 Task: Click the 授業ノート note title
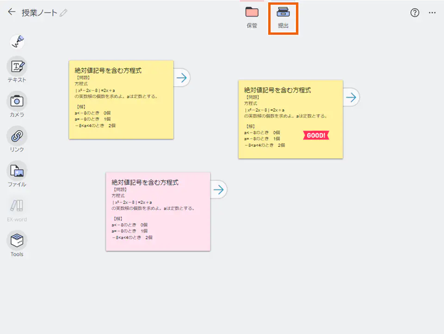[39, 13]
